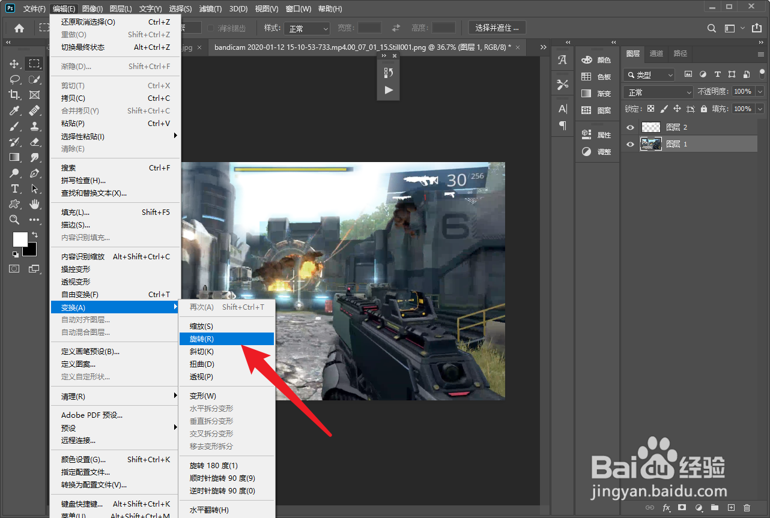
Task: Select the Dodge tool
Action: 15,173
